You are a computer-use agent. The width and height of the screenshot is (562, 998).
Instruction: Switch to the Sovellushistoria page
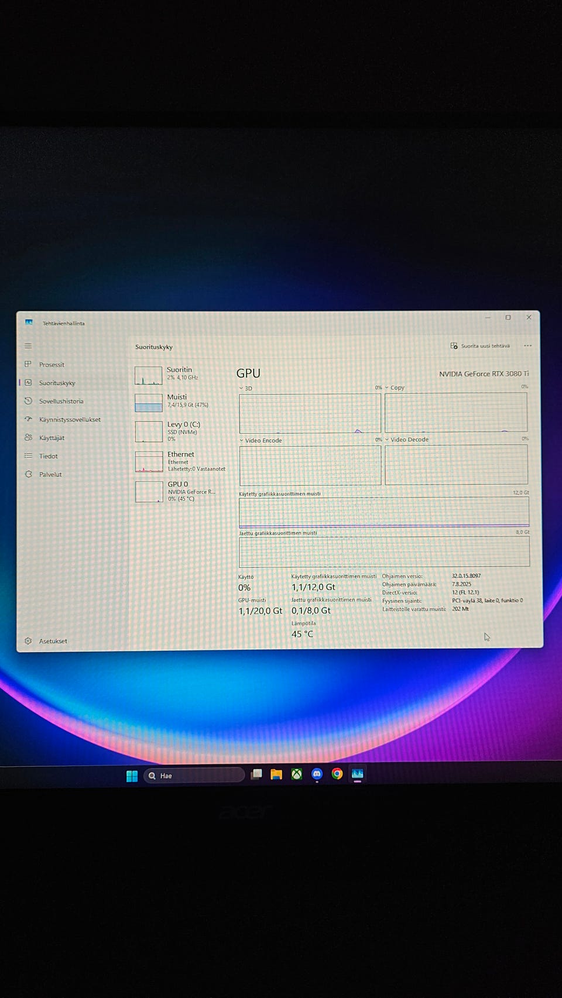[x=61, y=401]
